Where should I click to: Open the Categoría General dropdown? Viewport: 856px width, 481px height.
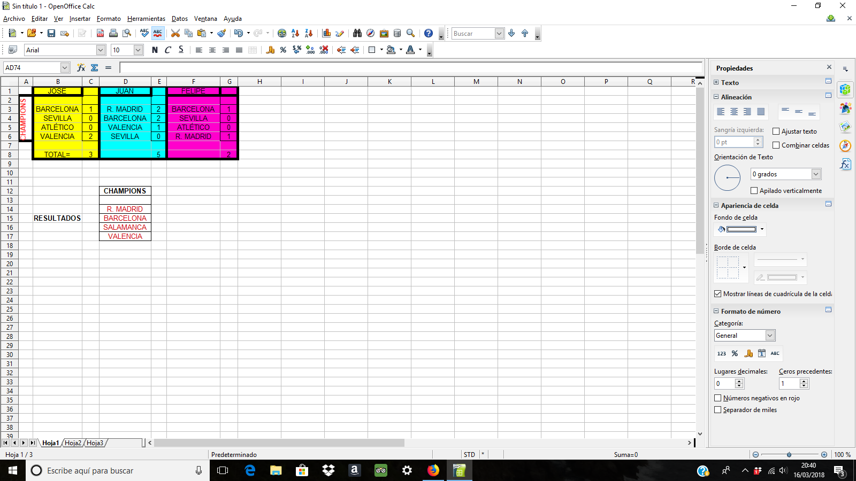(x=770, y=336)
